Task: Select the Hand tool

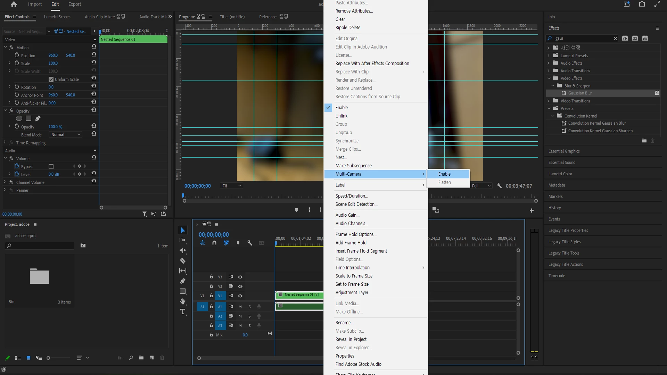Action: (183, 301)
